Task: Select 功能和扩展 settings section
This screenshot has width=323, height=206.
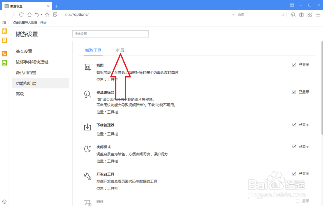Action: (x=41, y=83)
